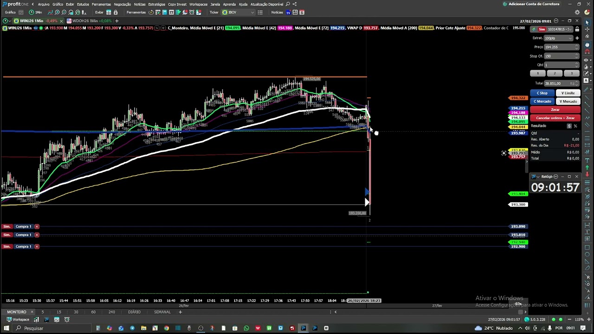The width and height of the screenshot is (594, 334).
Task: Click the zoom in magnifier toolbar icon
Action: pos(57,12)
